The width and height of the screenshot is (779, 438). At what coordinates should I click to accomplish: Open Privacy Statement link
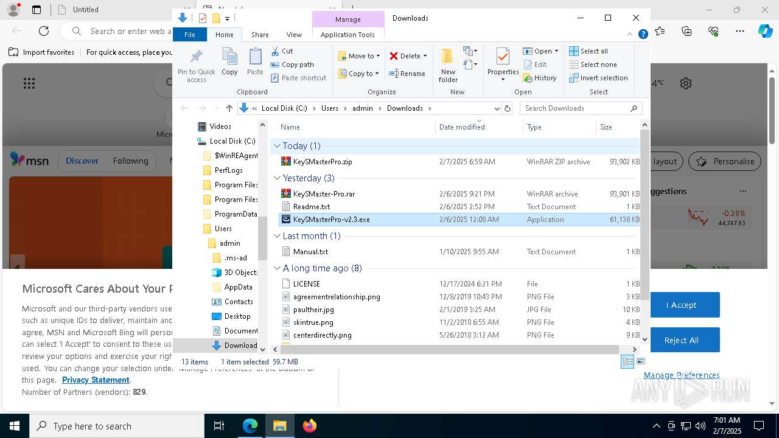pyautogui.click(x=96, y=380)
